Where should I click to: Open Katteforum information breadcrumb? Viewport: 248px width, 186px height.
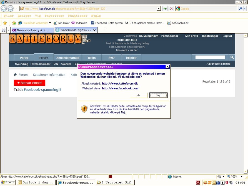coord(49,75)
